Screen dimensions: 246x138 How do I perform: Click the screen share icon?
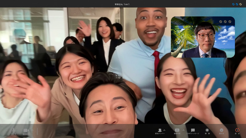(x=177, y=130)
